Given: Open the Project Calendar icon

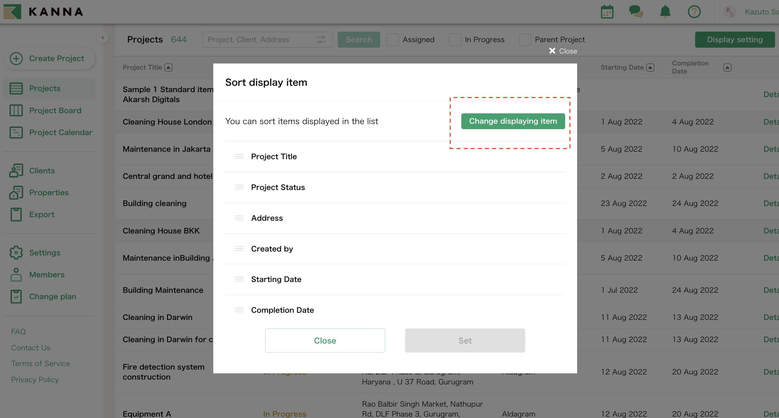Looking at the screenshot, I should pos(16,132).
